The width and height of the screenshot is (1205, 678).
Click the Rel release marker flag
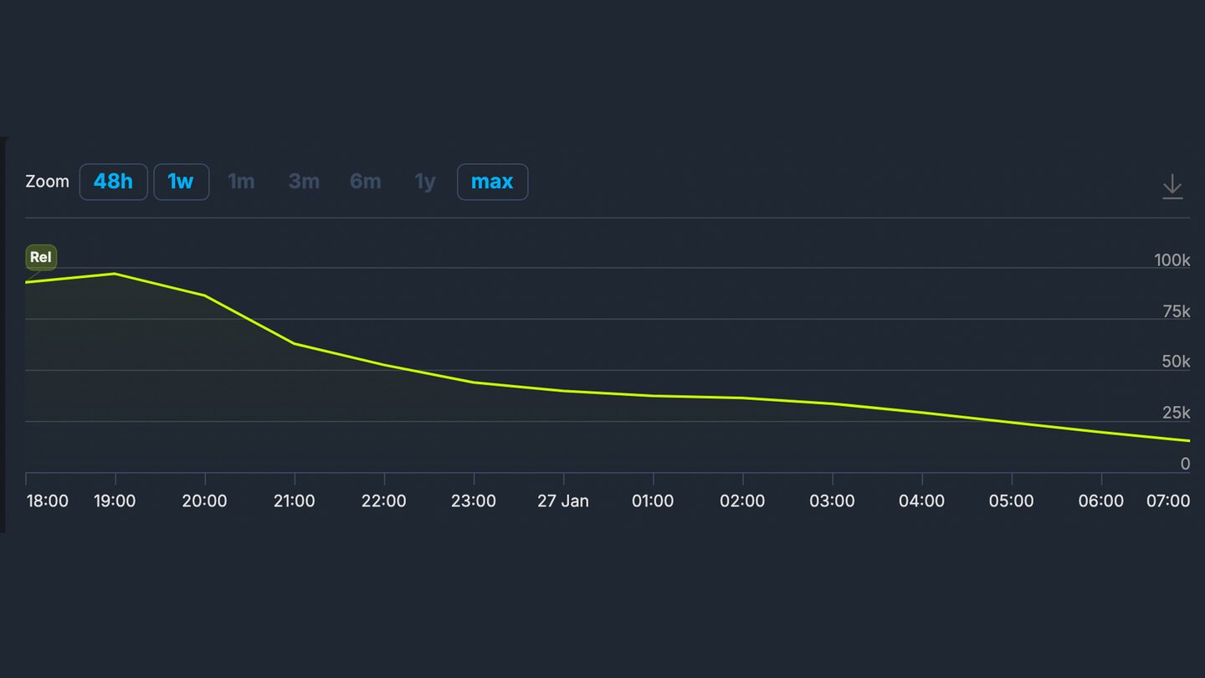click(x=41, y=258)
